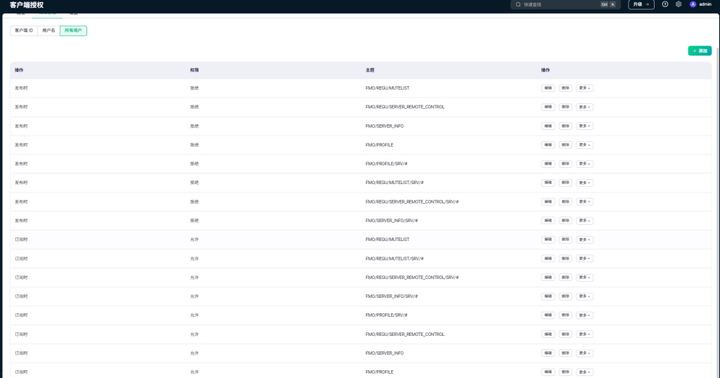Edit the publish FMO/REGU/SERVER_REMOTE_CONTROL rule
The width and height of the screenshot is (720, 378).
(x=548, y=107)
